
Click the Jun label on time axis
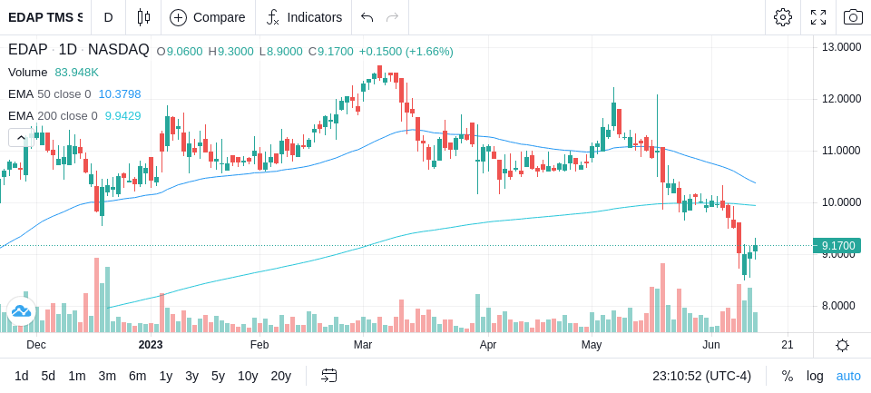(711, 345)
